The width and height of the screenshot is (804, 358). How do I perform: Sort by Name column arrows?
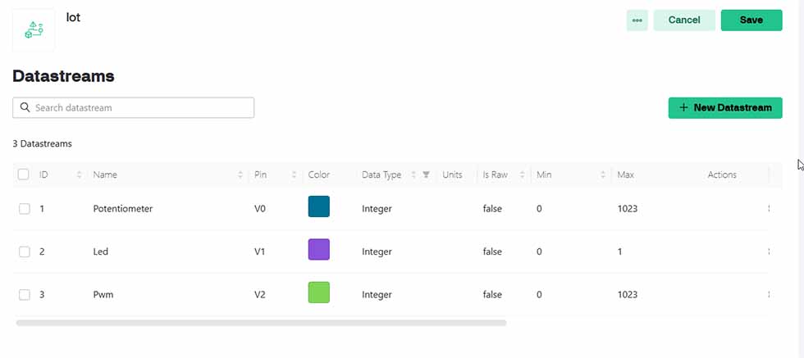pyautogui.click(x=240, y=174)
